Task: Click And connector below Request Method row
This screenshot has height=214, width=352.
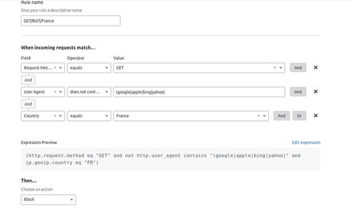Action: pos(28,80)
